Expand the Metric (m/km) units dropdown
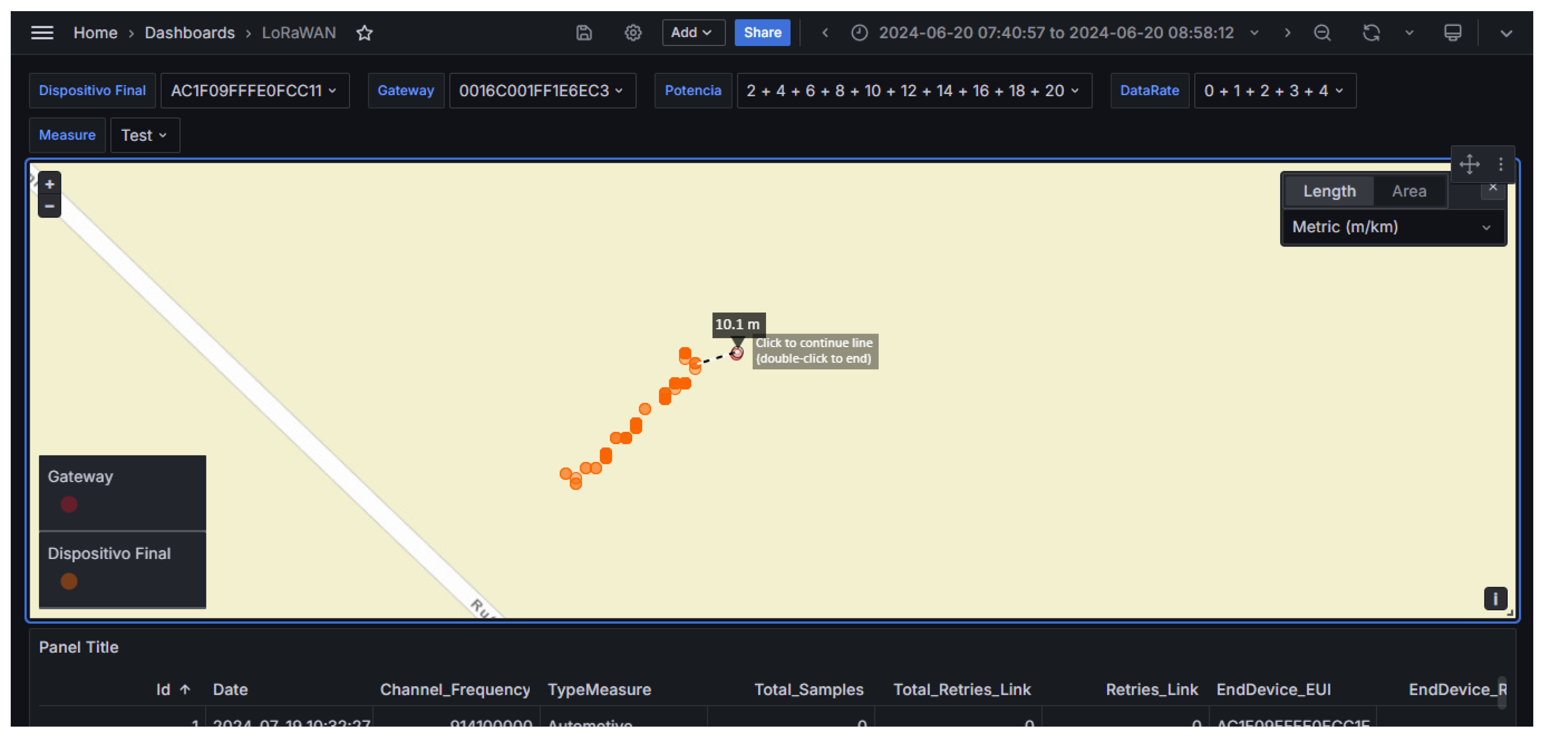1544x739 pixels. 1392,227
